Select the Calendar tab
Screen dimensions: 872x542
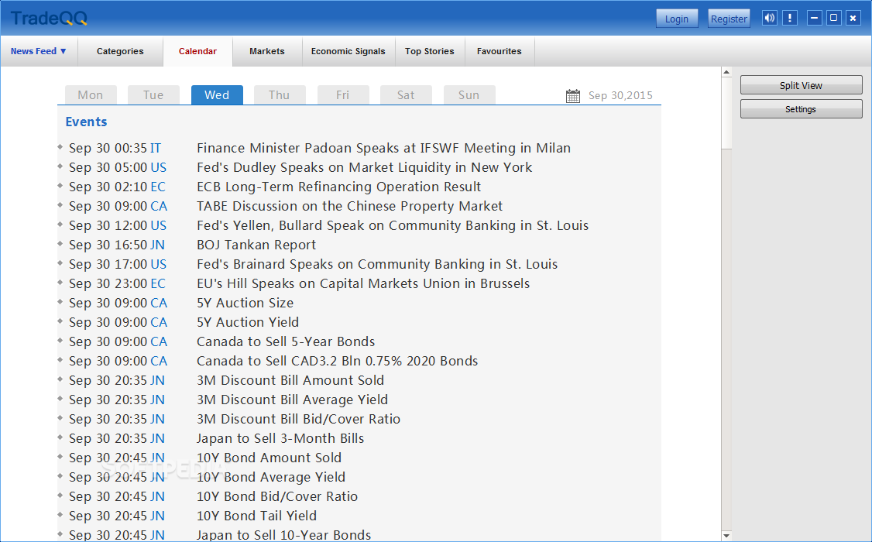(197, 51)
